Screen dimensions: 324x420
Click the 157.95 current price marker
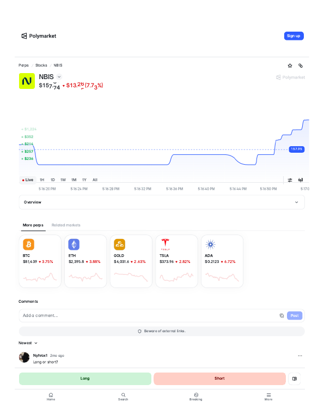point(296,149)
